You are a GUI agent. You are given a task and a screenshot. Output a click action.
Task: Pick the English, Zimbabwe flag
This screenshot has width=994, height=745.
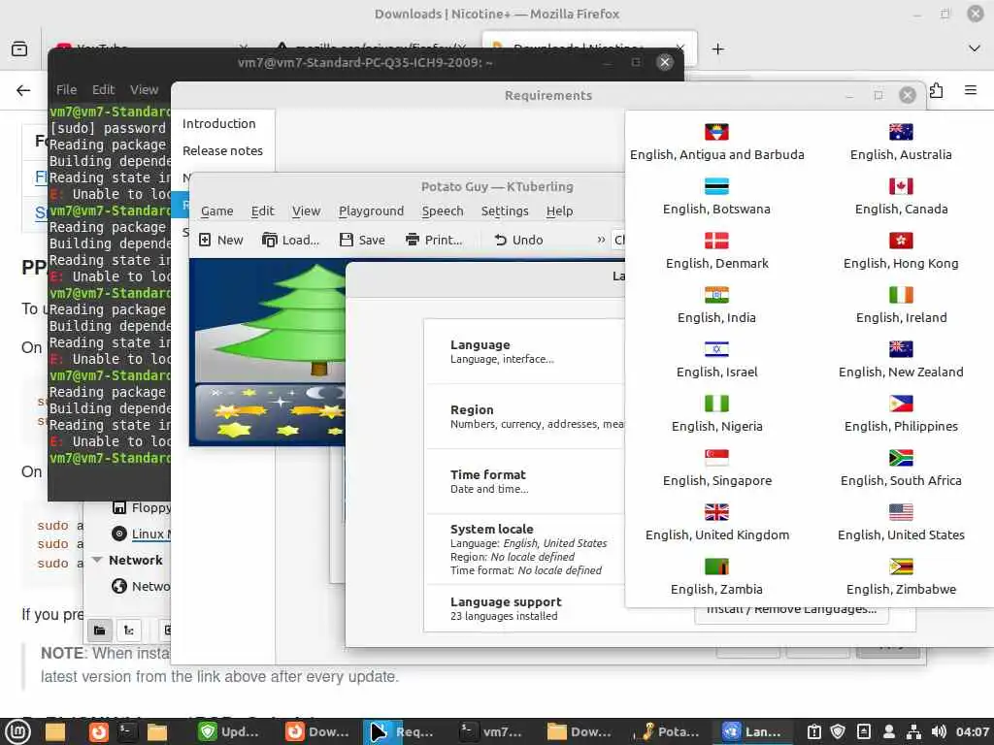(x=901, y=567)
